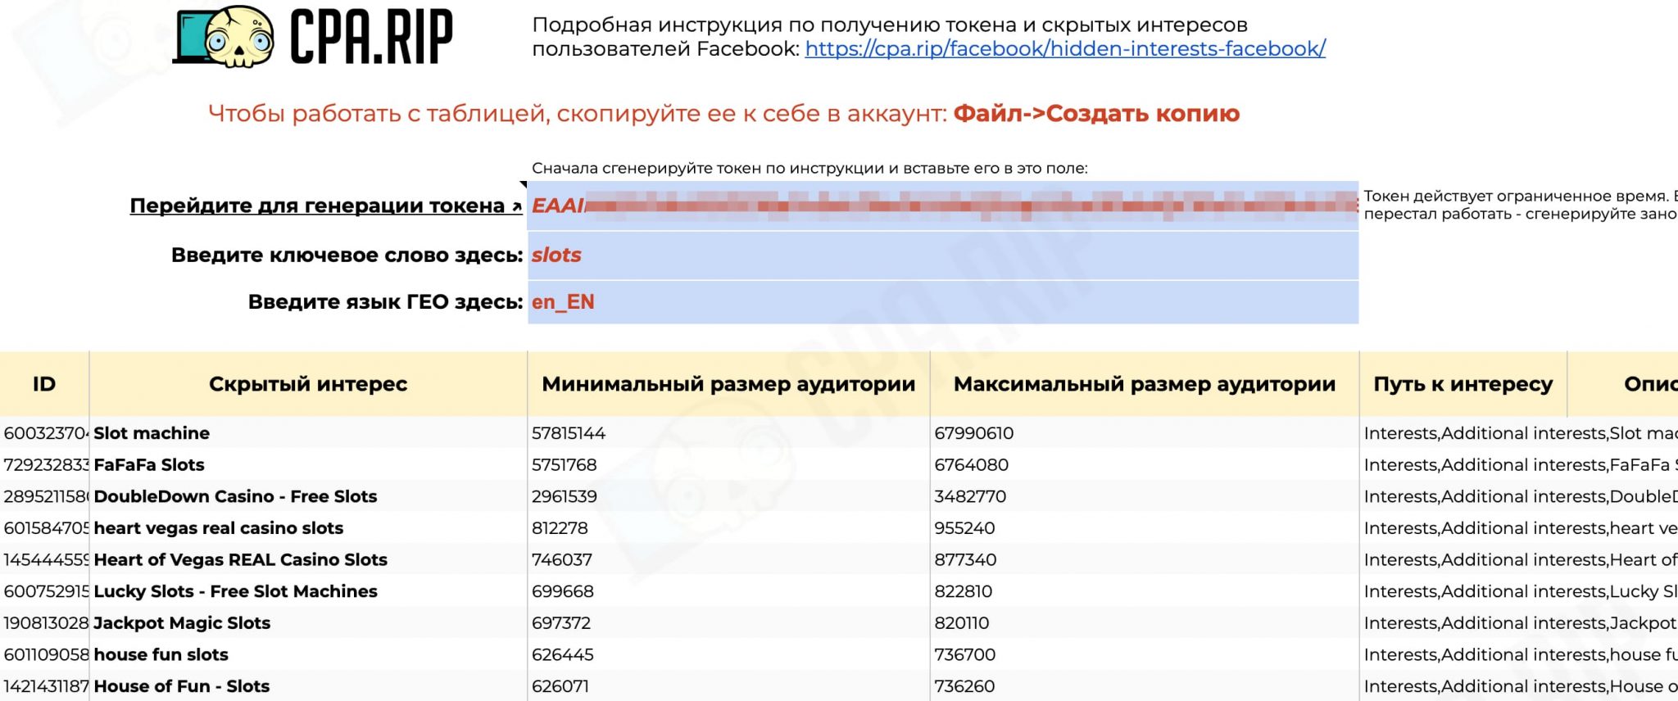Click minimum audience value 697372
1678x701 pixels.
(x=561, y=623)
